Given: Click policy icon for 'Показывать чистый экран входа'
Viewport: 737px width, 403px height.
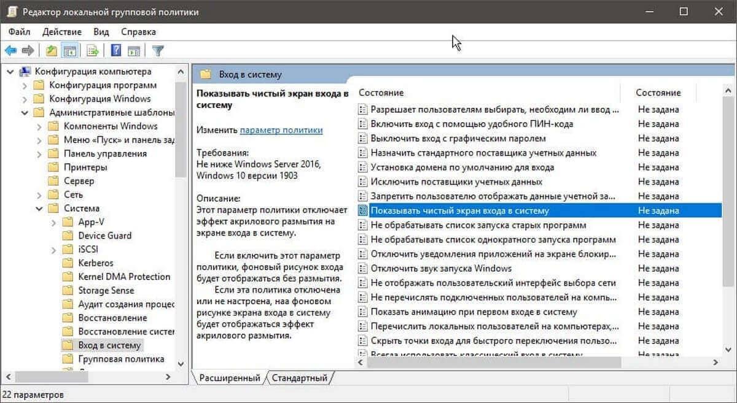Looking at the screenshot, I should click(x=362, y=210).
